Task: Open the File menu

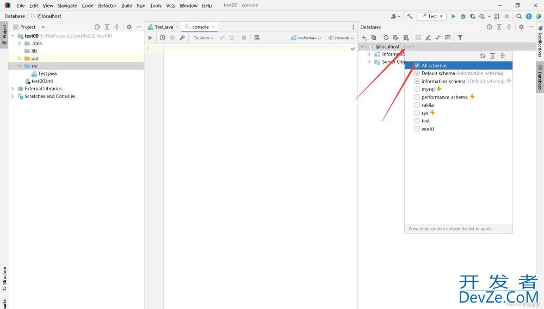Action: click(x=21, y=5)
